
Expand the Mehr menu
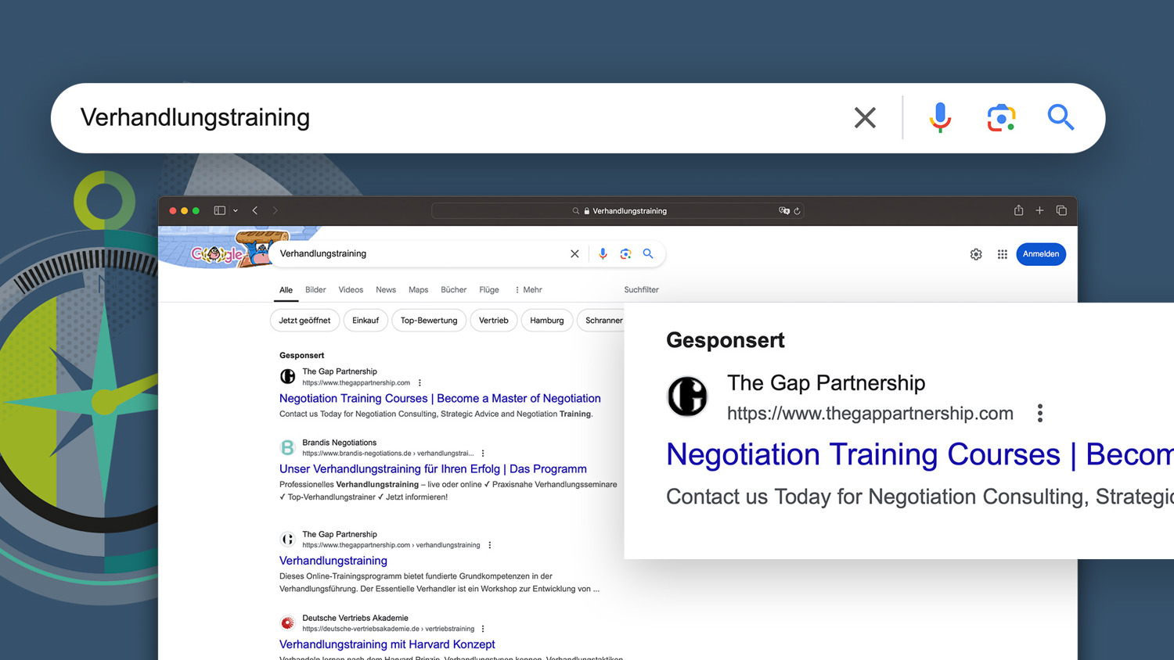pyautogui.click(x=528, y=289)
